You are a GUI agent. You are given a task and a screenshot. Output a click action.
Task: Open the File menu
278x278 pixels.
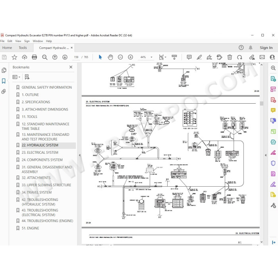pos(2,41)
